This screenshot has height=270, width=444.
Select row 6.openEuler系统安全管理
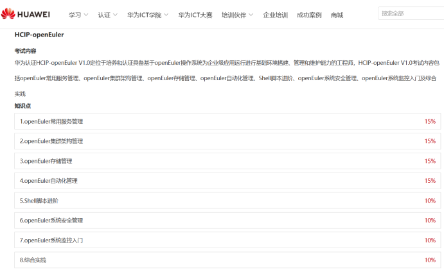pyautogui.click(x=227, y=220)
